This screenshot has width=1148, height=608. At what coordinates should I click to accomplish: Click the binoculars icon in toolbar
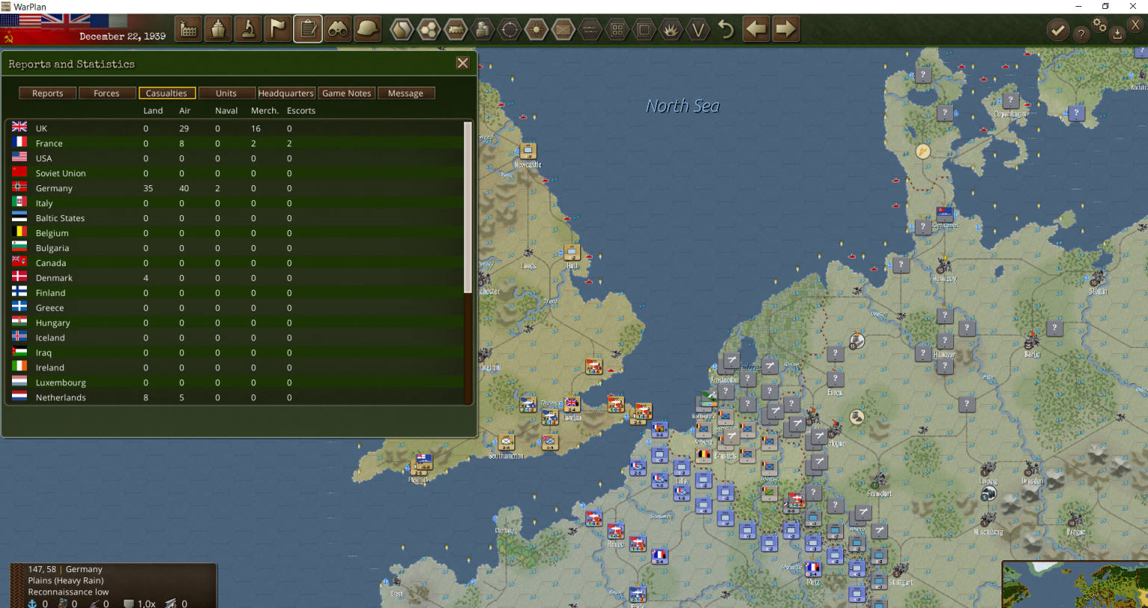pos(338,30)
